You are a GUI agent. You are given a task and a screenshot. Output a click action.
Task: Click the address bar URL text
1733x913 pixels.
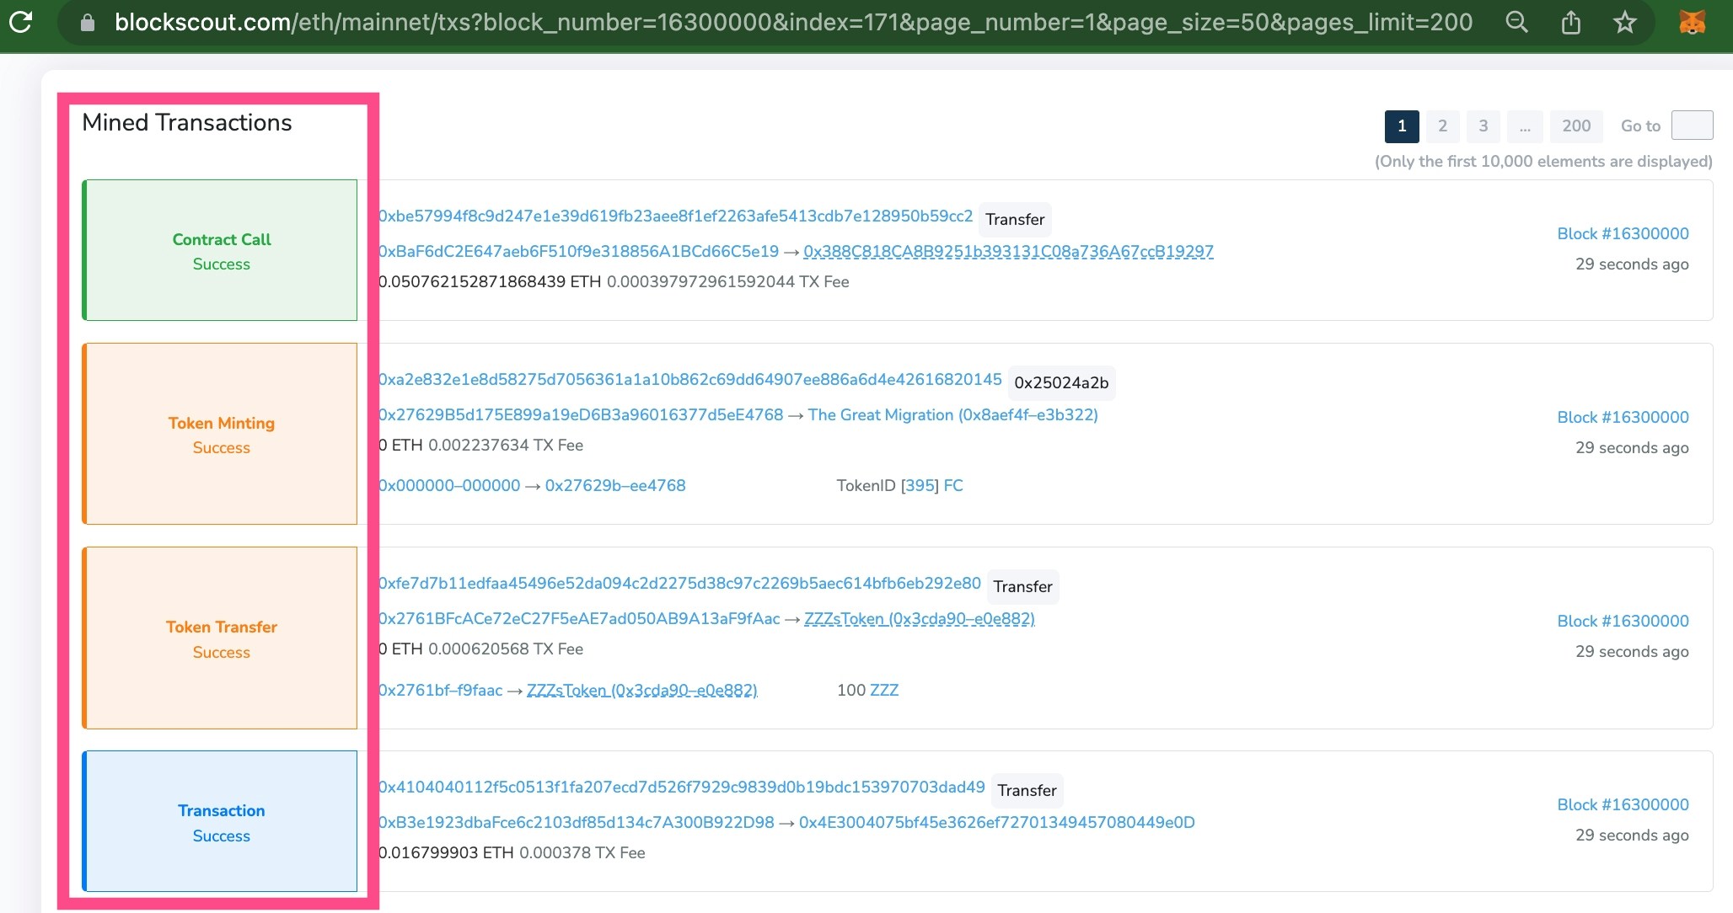click(792, 23)
